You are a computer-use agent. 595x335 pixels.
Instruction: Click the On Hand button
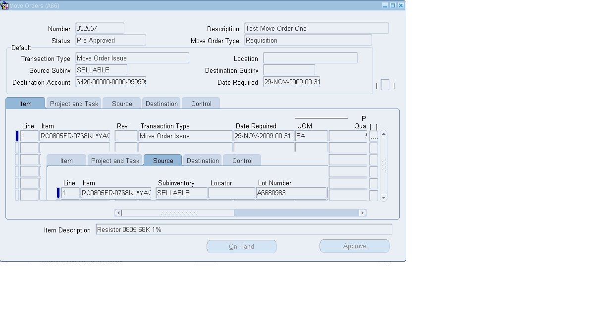[x=241, y=246]
